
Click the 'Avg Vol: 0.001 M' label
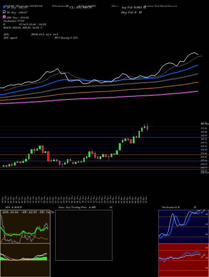click(x=133, y=8)
